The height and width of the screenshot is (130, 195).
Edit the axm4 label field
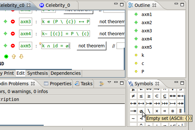pyautogui.click(x=26, y=34)
